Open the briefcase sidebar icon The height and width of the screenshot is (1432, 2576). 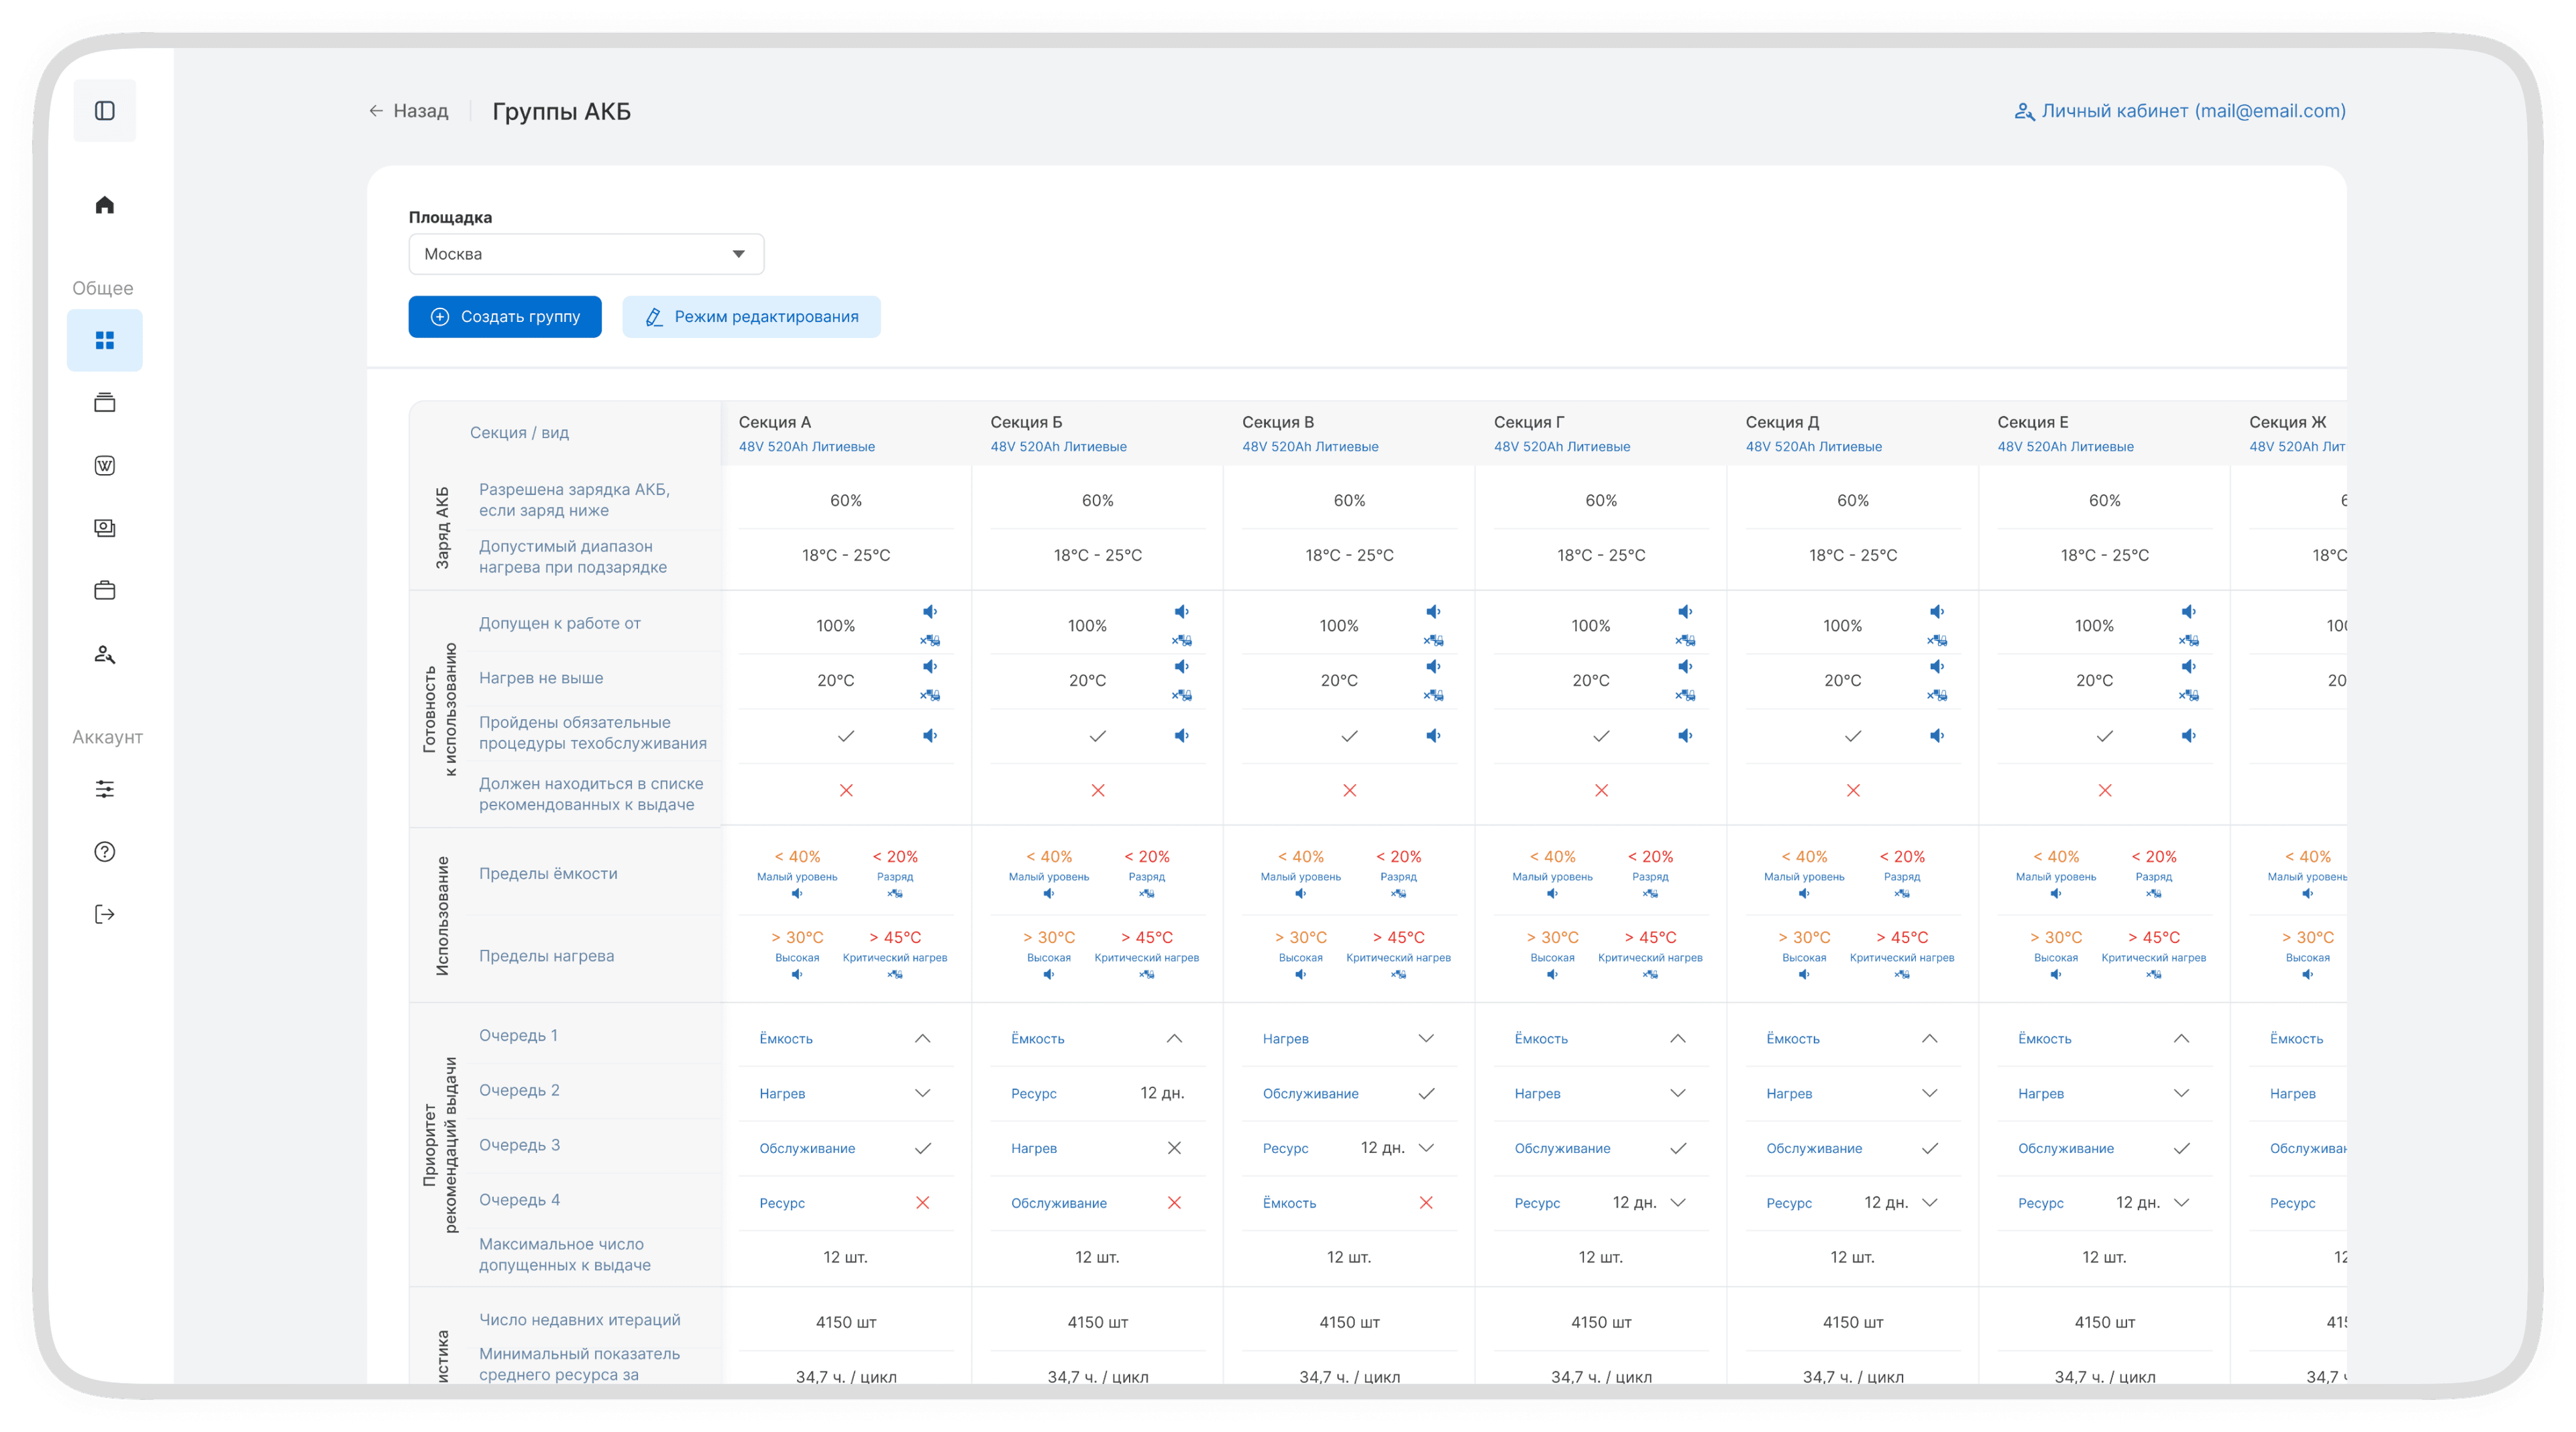(105, 591)
